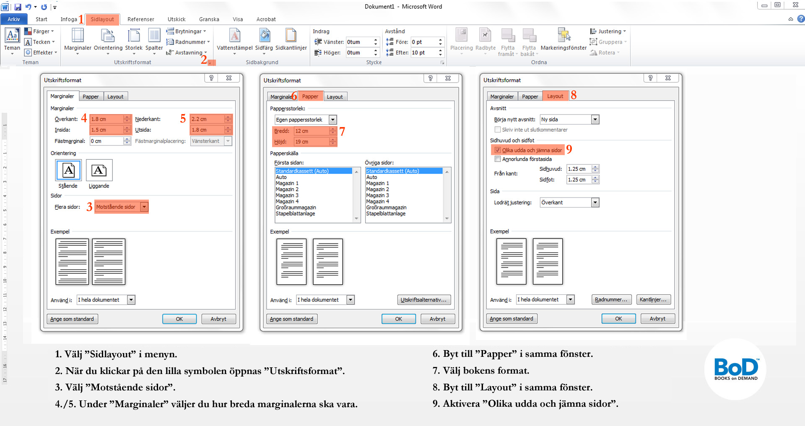The width and height of the screenshot is (805, 426).
Task: Click the Radbyte wrap text button
Action: click(x=486, y=41)
